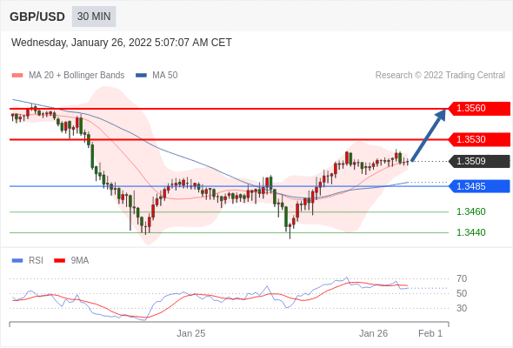This screenshot has width=513, height=348.
Task: Click the green 1.3440 support label
Action: (471, 233)
